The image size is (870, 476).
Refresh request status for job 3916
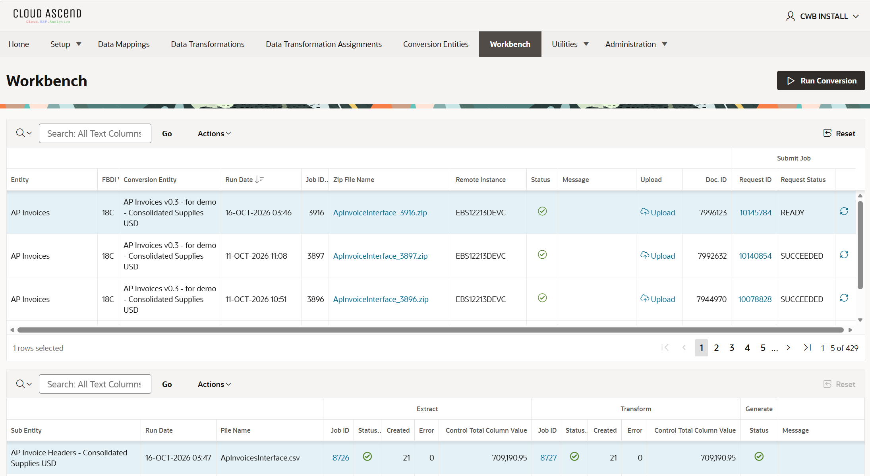coord(844,211)
